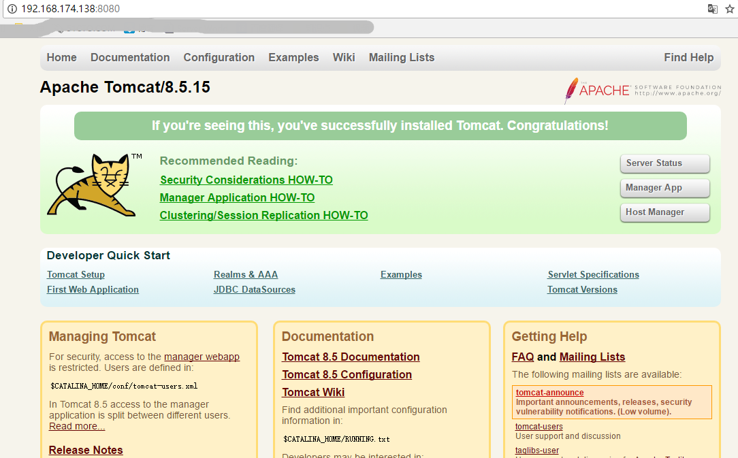Screen dimensions: 738x458
Task: Click the $CATALINA_HOME/RUNNING.txt path text
Action: [x=336, y=439]
